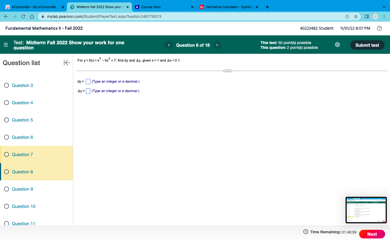Screen dimensions: 390x243
Task: Close the Derivative Calculator tab
Action: (257, 7)
